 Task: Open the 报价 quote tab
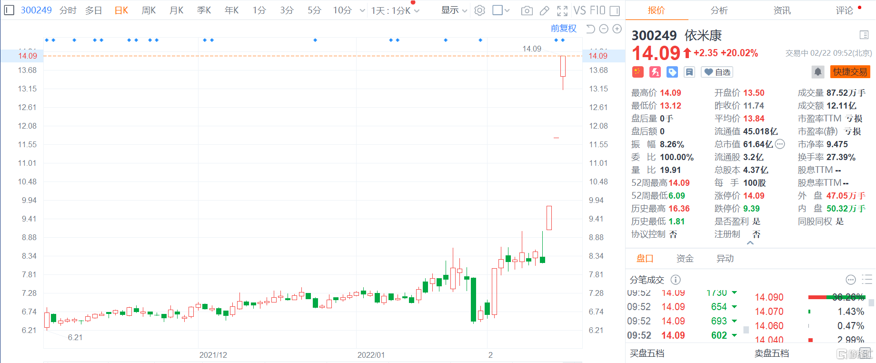[x=657, y=10]
